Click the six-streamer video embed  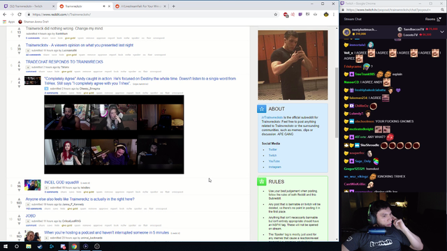pos(114,135)
